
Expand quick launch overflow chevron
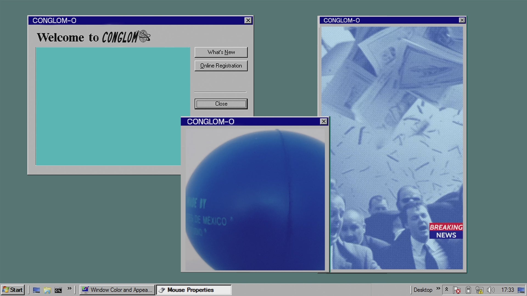pos(69,288)
